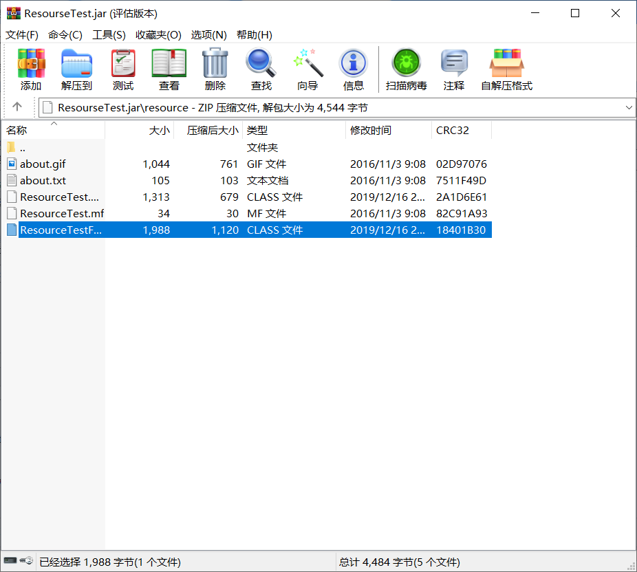Screen dimensions: 637x572
Task: Click the up-one-level arrow button
Action: (19, 108)
